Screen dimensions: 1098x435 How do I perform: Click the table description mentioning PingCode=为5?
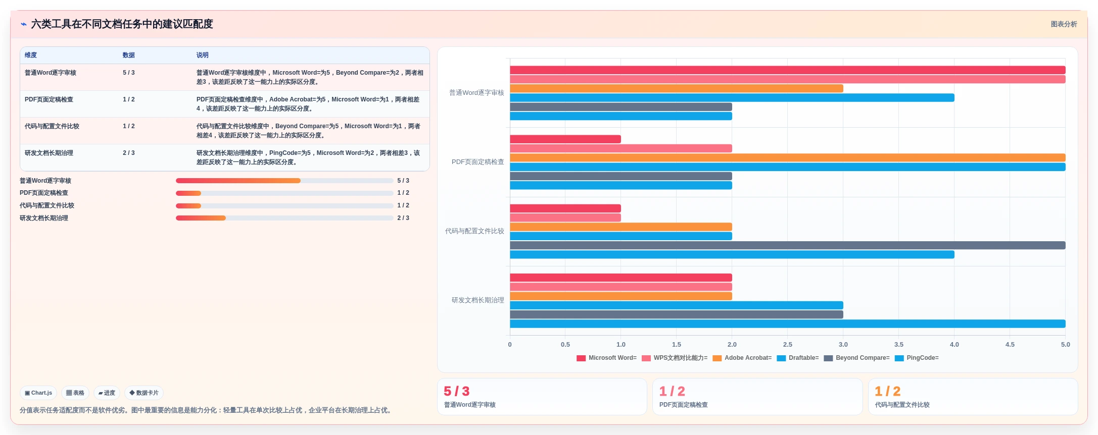(308, 157)
